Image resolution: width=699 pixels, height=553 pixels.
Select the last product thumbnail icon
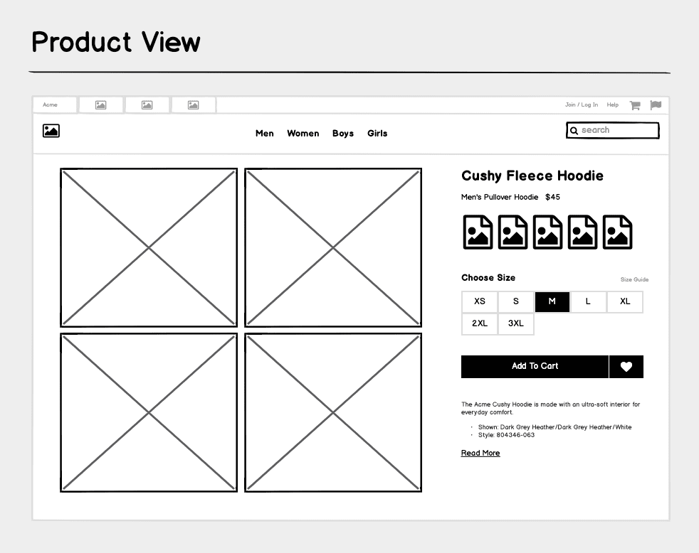point(616,232)
